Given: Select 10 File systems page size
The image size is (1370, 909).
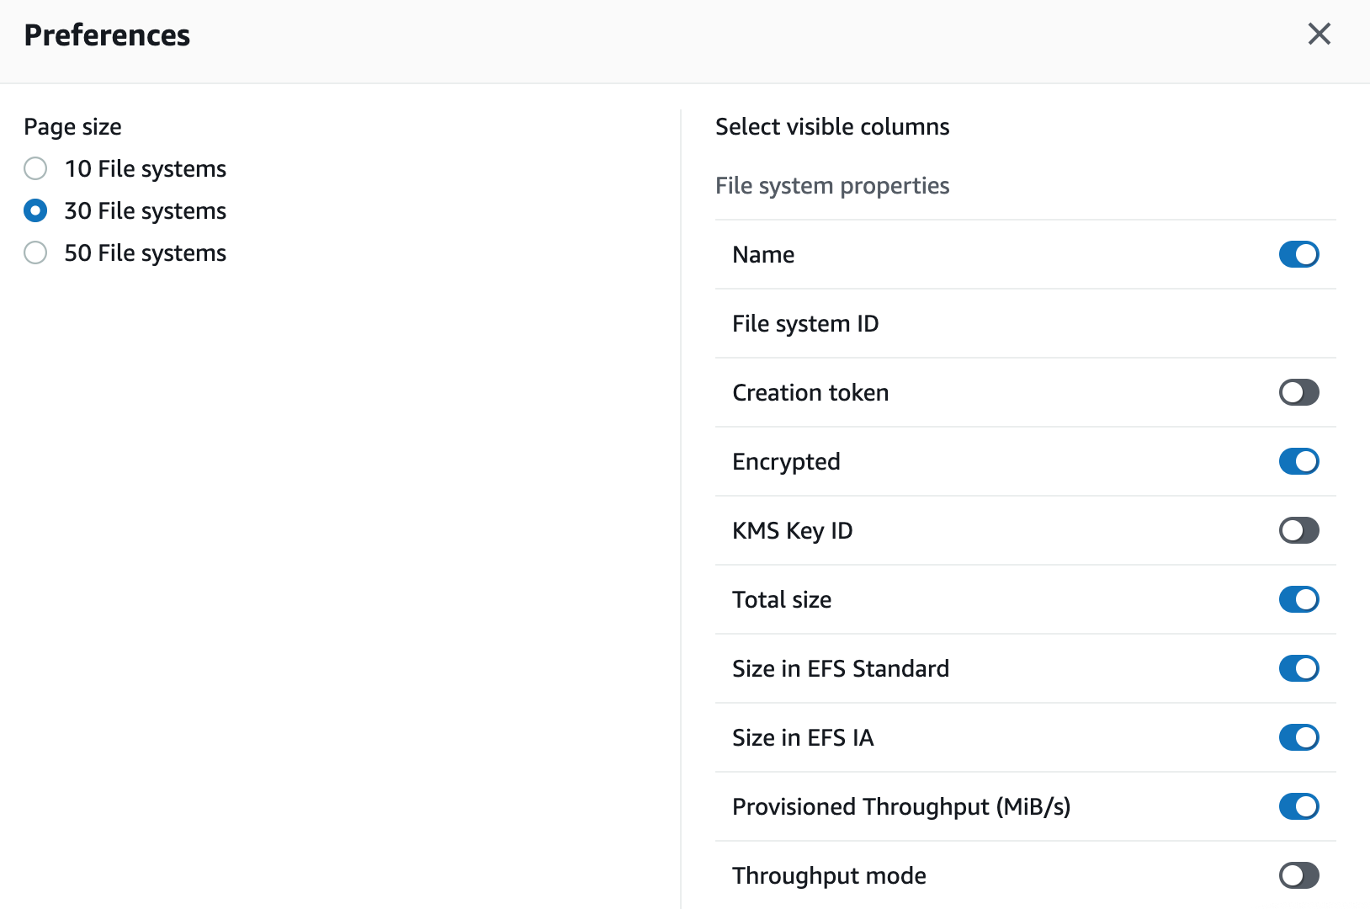Looking at the screenshot, I should 35,168.
